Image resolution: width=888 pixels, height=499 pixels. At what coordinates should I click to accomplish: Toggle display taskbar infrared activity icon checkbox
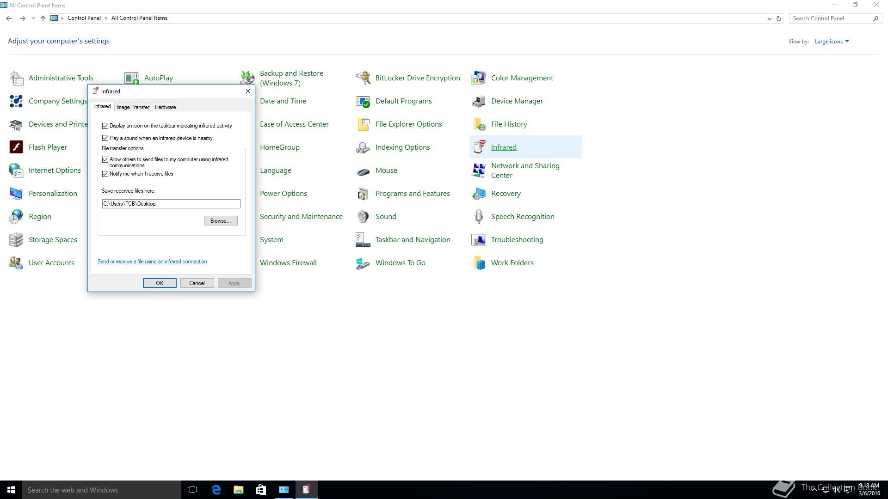(105, 126)
